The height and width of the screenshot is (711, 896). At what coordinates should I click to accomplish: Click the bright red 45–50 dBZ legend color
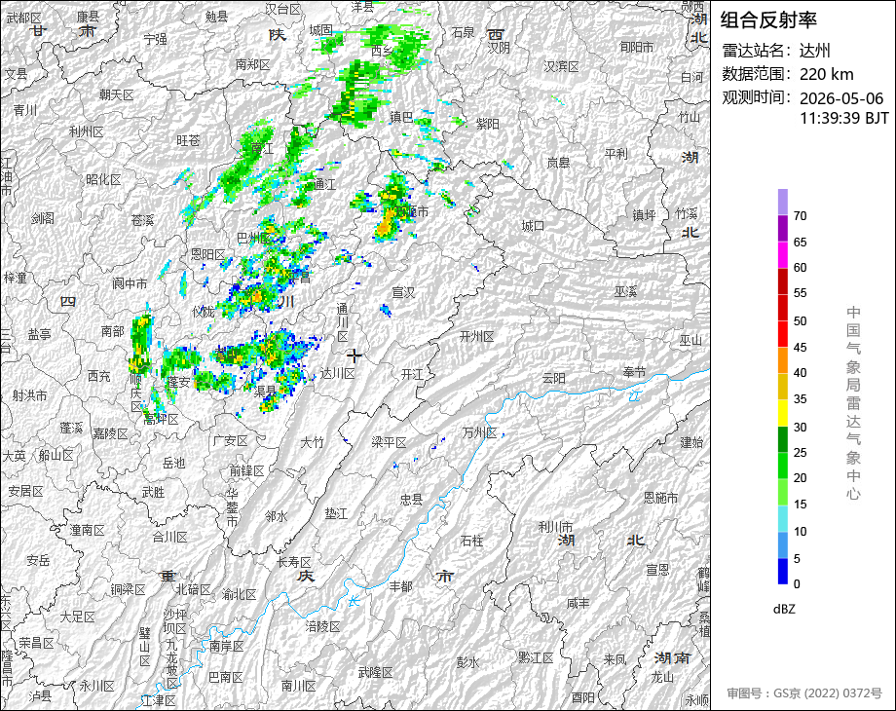[783, 334]
